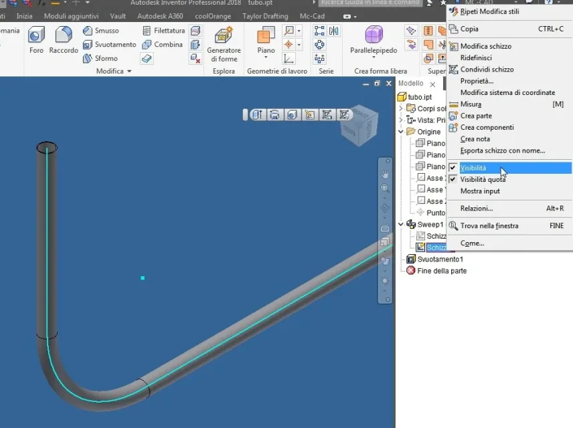Select the Filettatura thread tool
The height and width of the screenshot is (428, 573).
[x=163, y=31]
